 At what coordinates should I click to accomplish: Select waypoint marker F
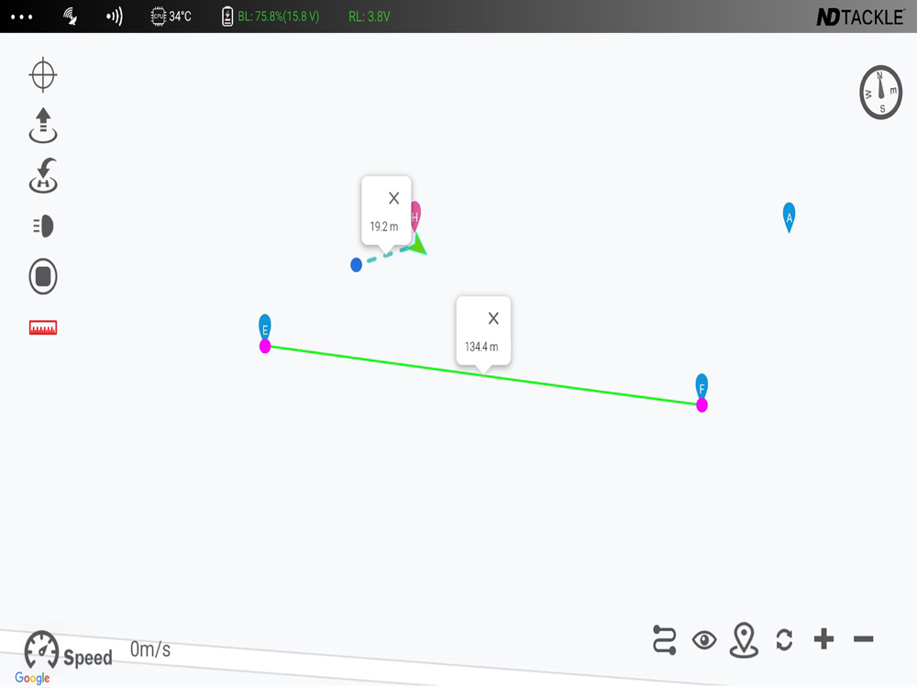click(x=702, y=385)
